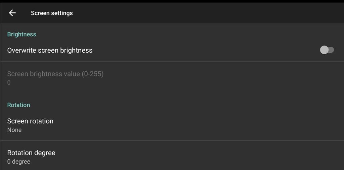Enable overwriting of screen brightness
344x170 pixels.
tap(327, 50)
